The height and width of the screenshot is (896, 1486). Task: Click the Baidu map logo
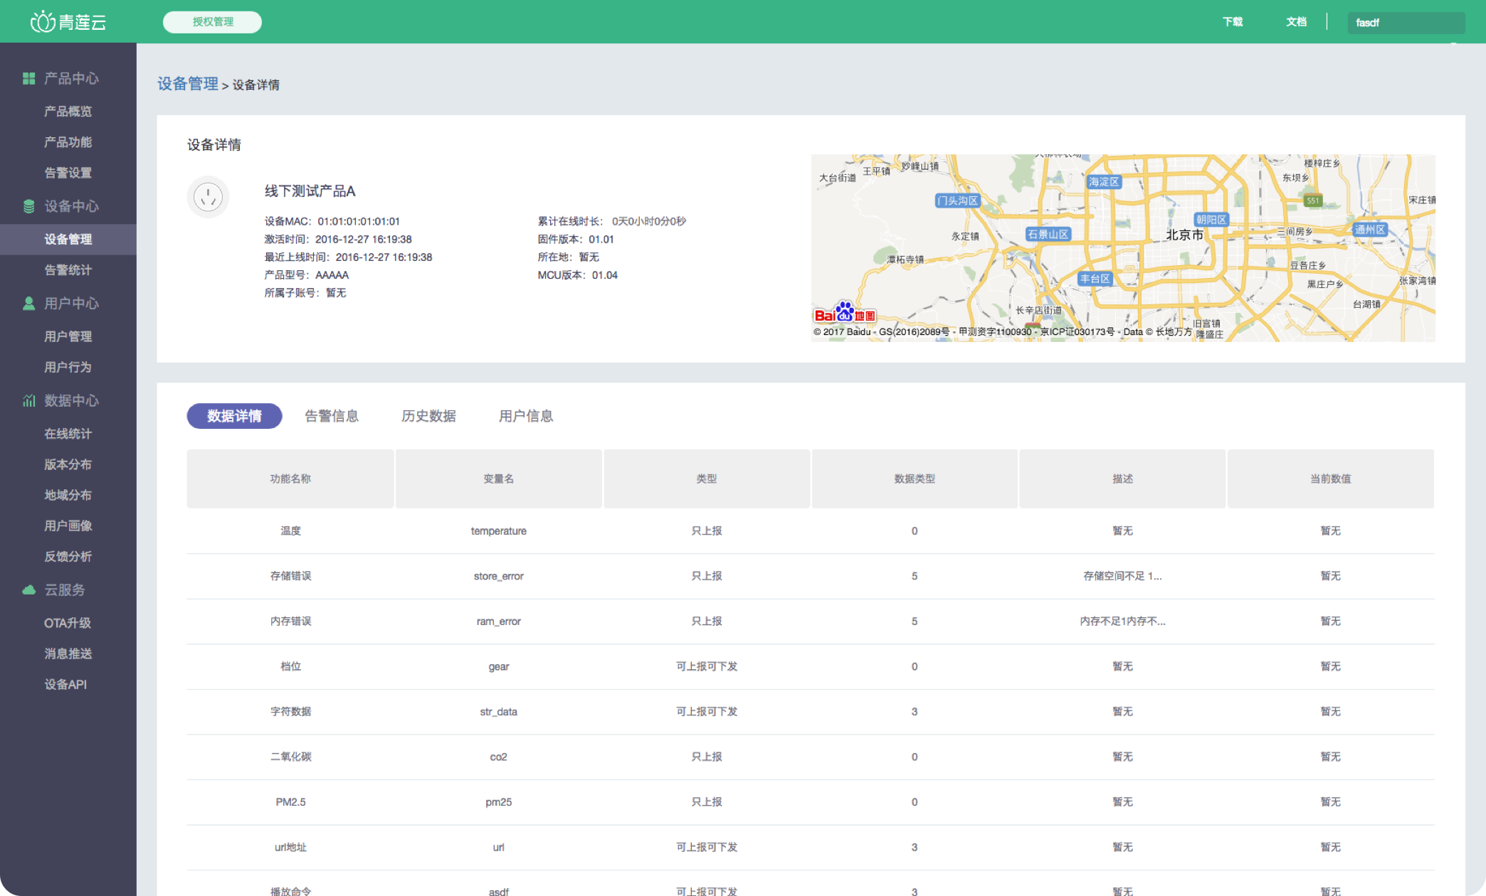(844, 314)
